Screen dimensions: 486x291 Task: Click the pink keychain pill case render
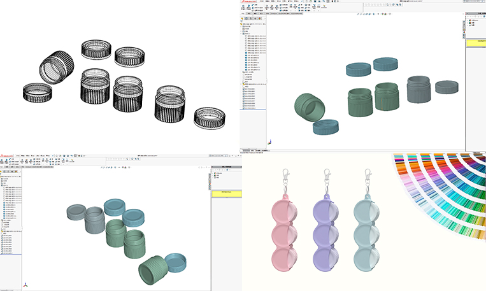point(285,233)
